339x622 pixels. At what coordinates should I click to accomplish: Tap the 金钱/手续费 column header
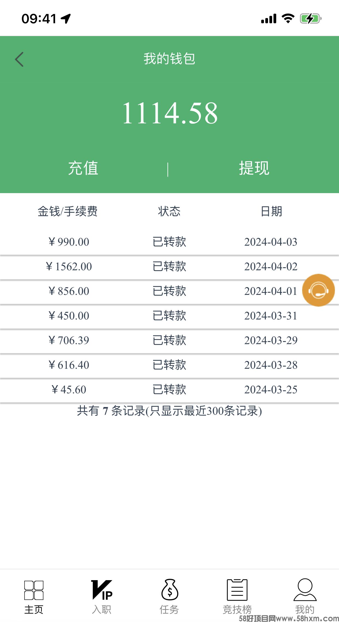(x=67, y=211)
